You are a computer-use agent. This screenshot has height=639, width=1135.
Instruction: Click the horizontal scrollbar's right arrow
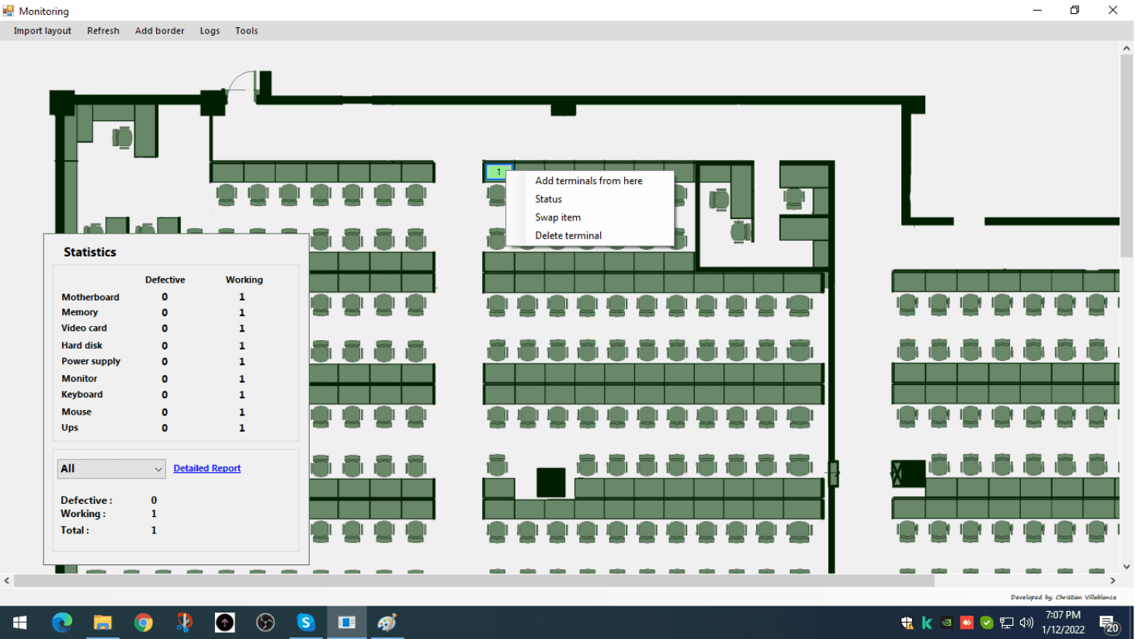click(1112, 580)
